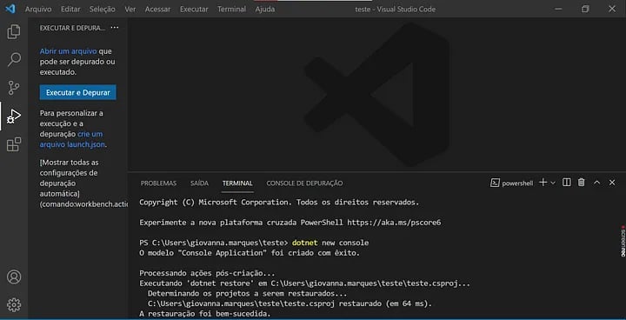
Task: Click the Executar e Depurar button
Action: tap(78, 92)
